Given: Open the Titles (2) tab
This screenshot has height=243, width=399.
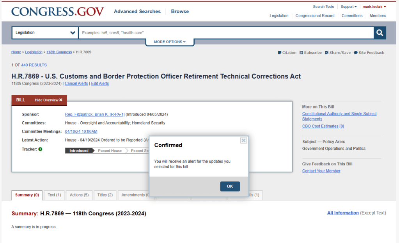Looking at the screenshot, I should pyautogui.click(x=105, y=195).
